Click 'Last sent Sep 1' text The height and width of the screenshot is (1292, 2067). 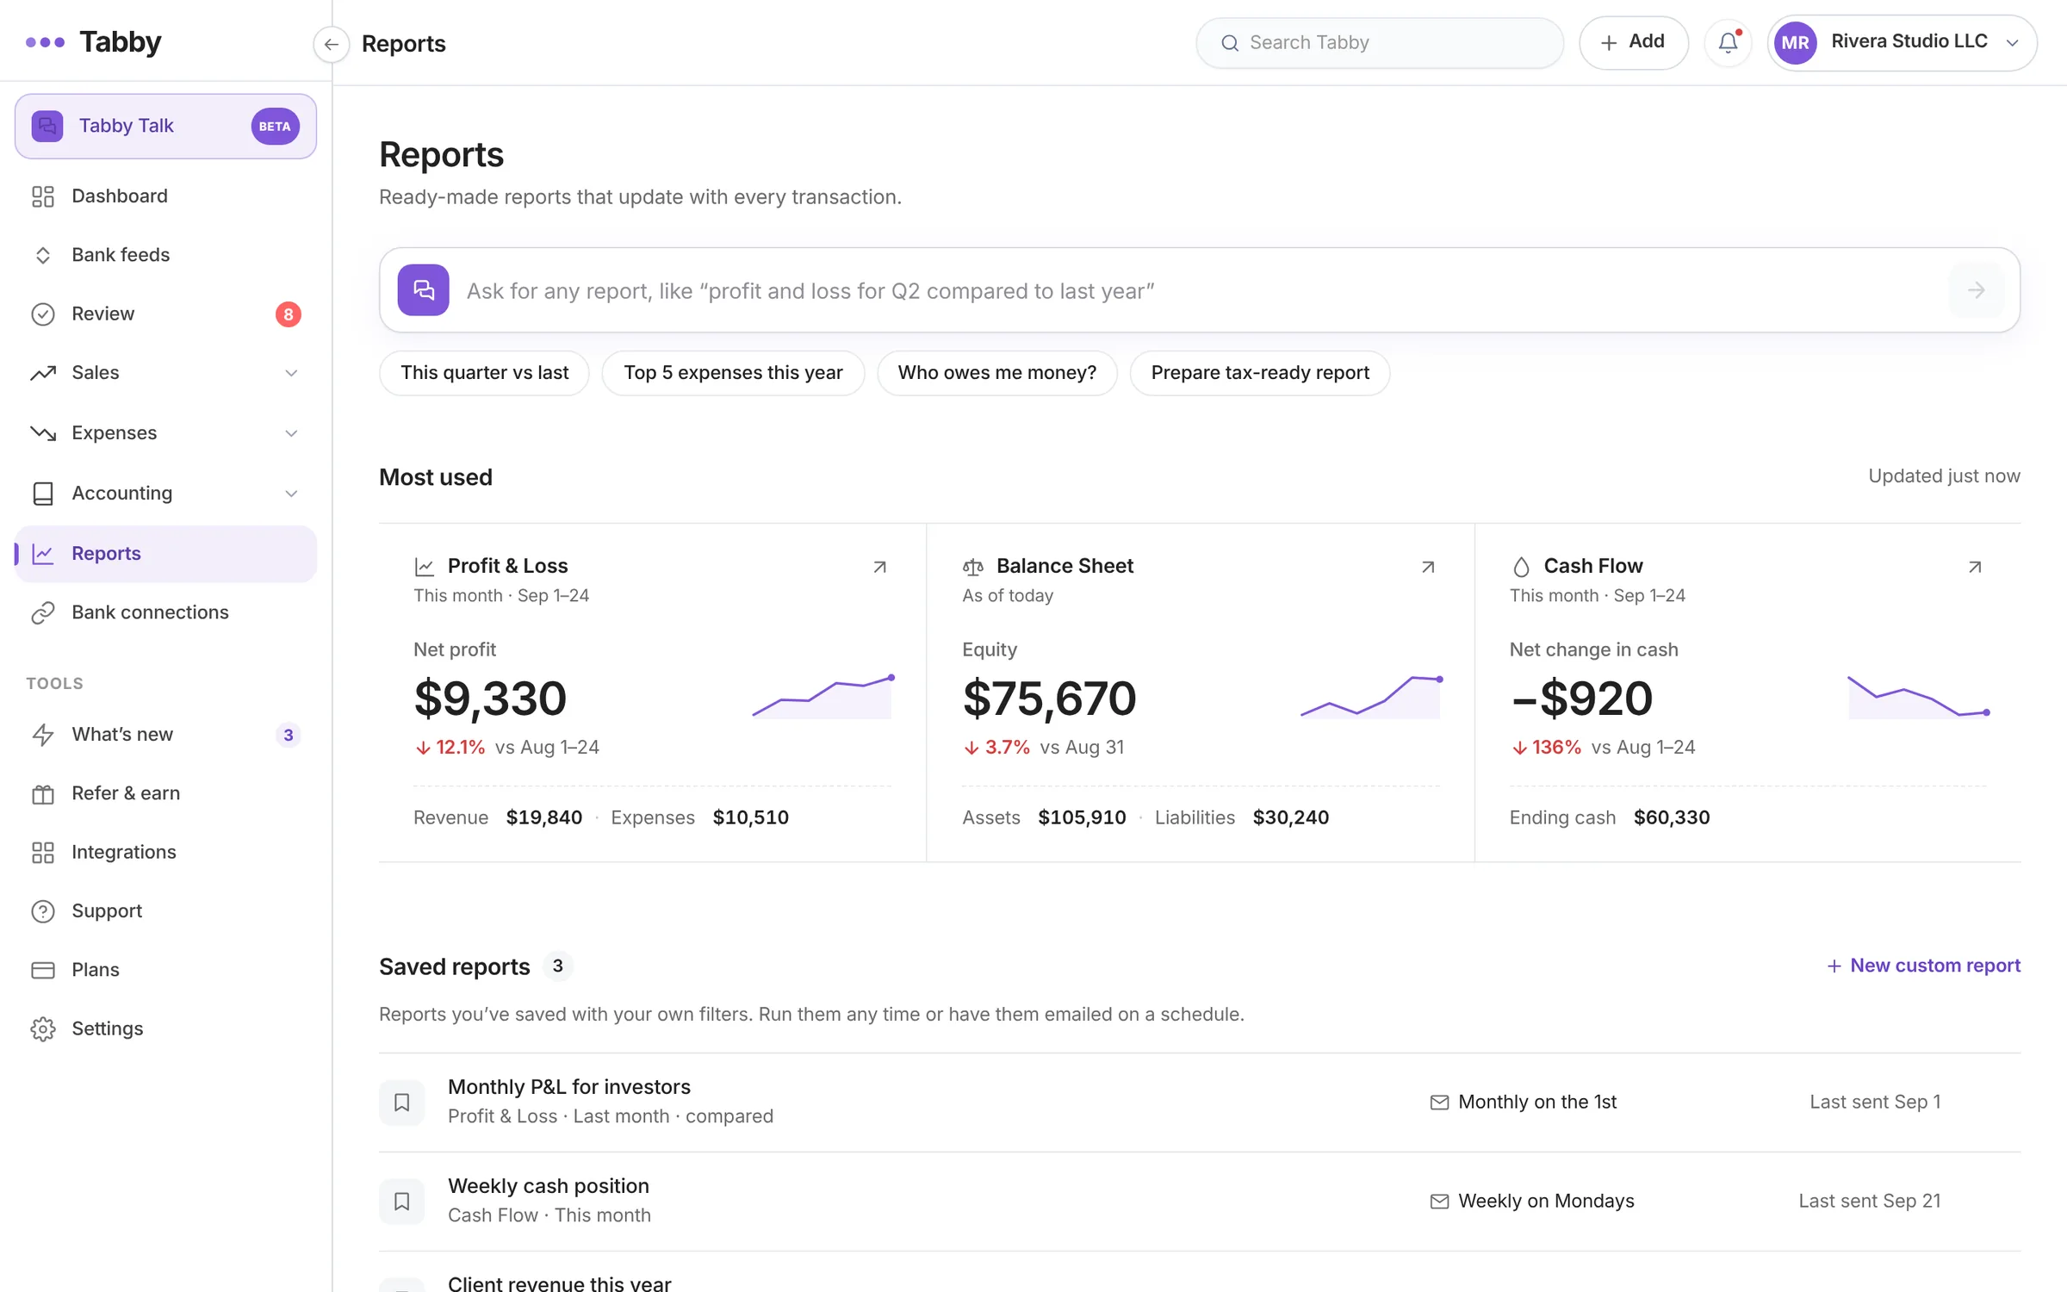tap(1875, 1103)
